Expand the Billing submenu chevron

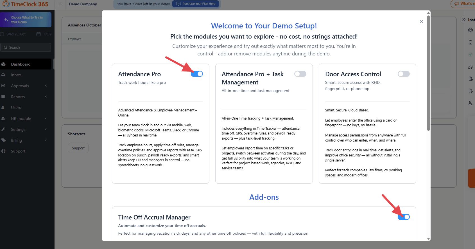[46, 140]
